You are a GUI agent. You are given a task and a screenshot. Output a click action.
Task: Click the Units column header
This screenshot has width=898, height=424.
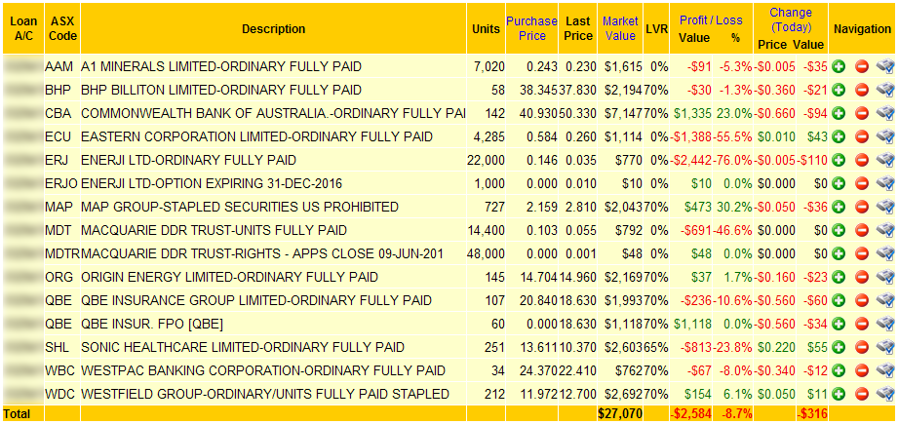pos(486,28)
